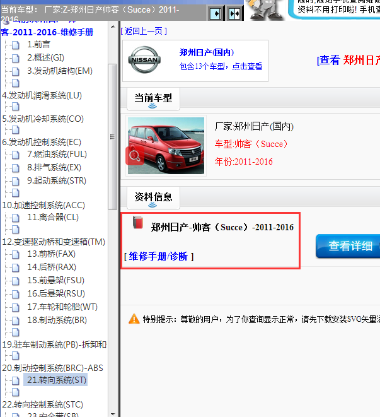This screenshot has height=417, width=380.
Task: Open 6.发动机控制系统(EC) entry
Action: click(x=42, y=142)
